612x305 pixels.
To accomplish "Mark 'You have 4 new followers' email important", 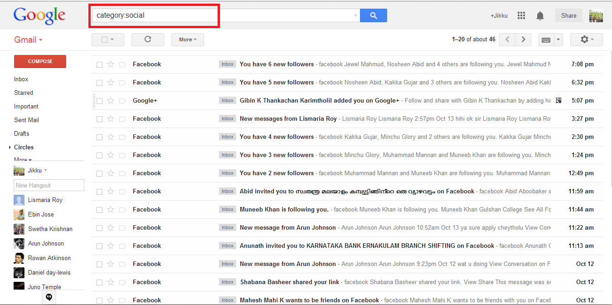I will [x=121, y=137].
